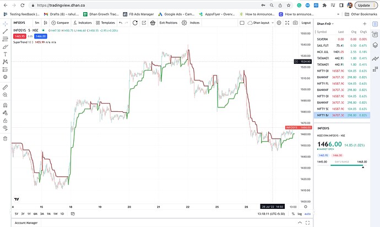Click the SuperTrend indicator legend
380x227 pixels.
[x=35, y=42]
